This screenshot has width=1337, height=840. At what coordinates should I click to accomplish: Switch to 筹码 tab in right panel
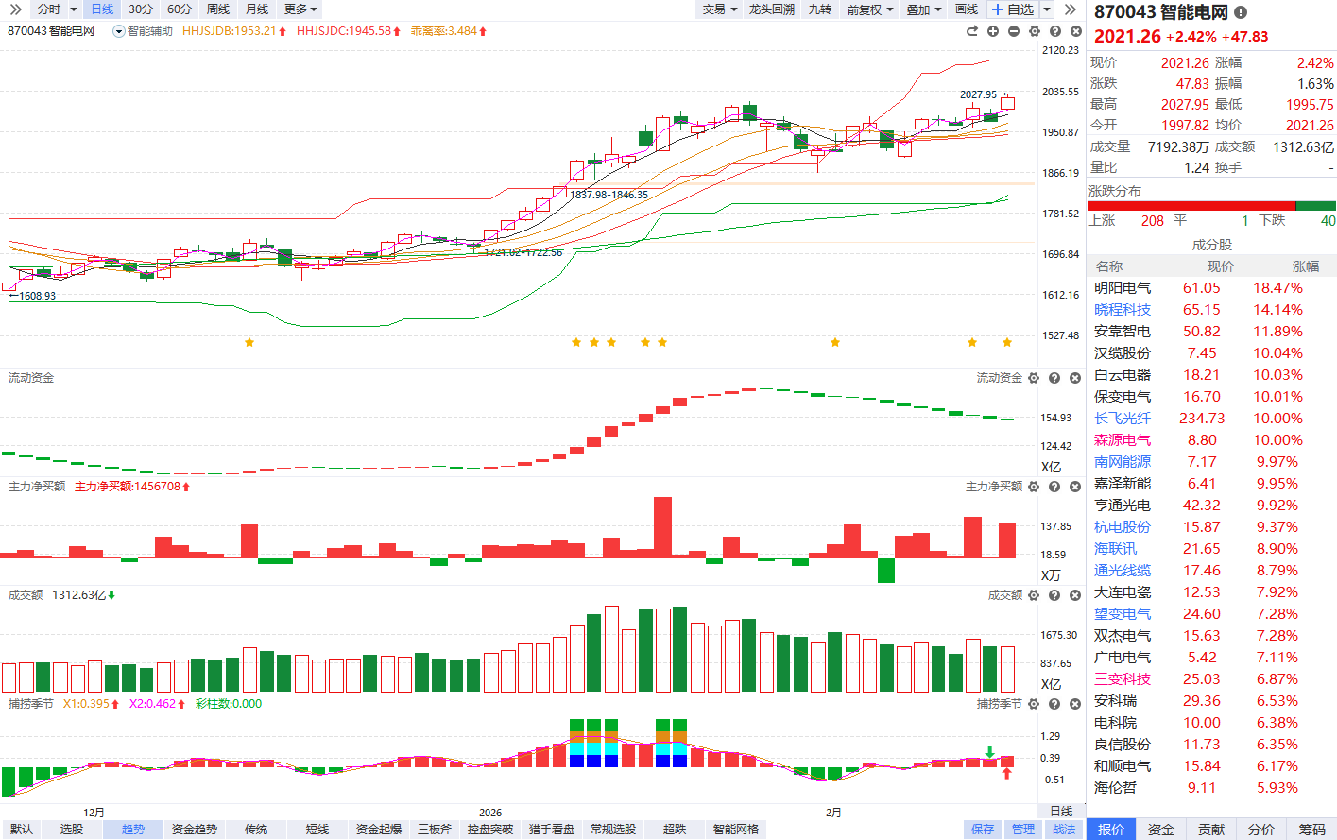(x=1311, y=830)
